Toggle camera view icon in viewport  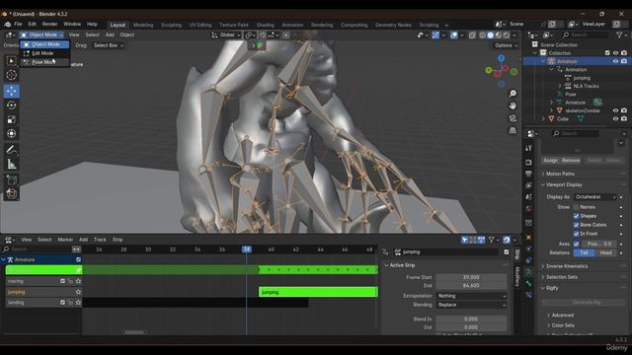513,118
